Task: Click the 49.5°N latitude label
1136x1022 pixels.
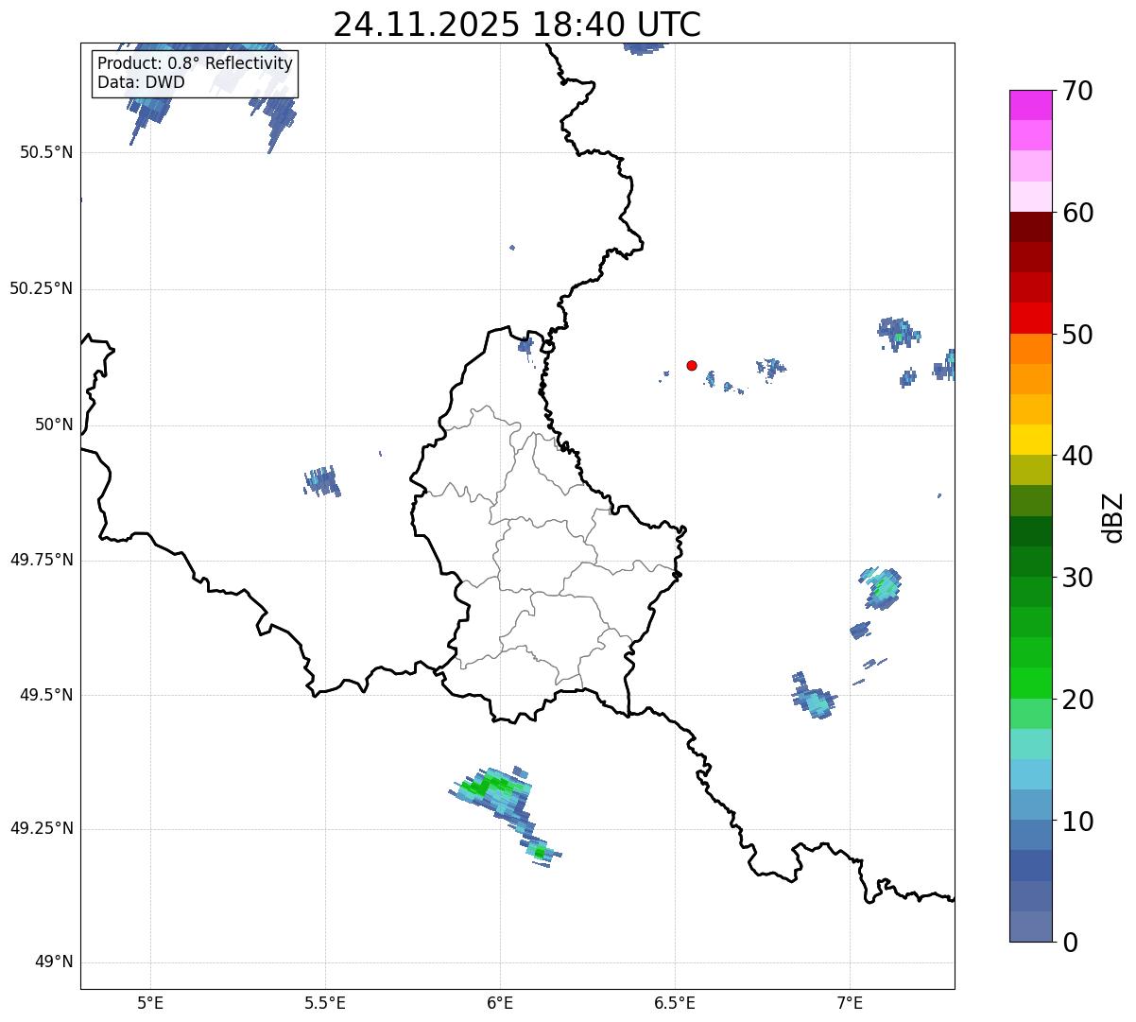Action: click(46, 695)
